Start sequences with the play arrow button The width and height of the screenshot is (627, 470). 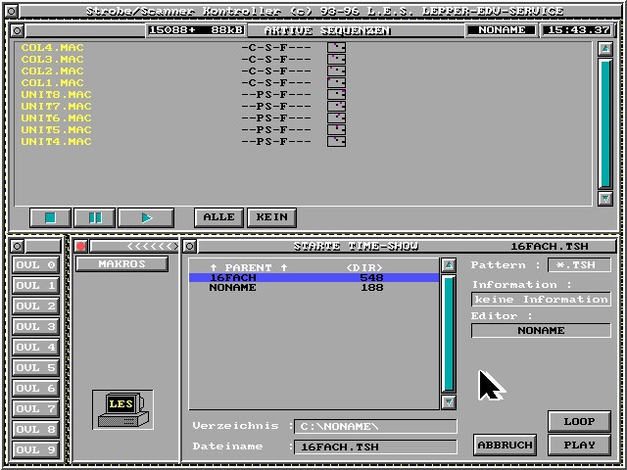point(146,217)
